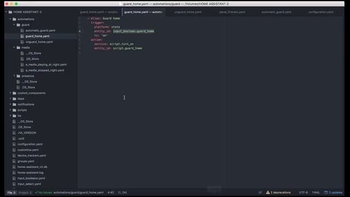Switch to the unguard_home.yaml tab
This screenshot has width=350, height=197.
point(188,12)
